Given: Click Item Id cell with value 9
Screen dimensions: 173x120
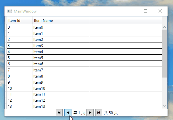Looking at the screenshot, I should tap(20, 82).
